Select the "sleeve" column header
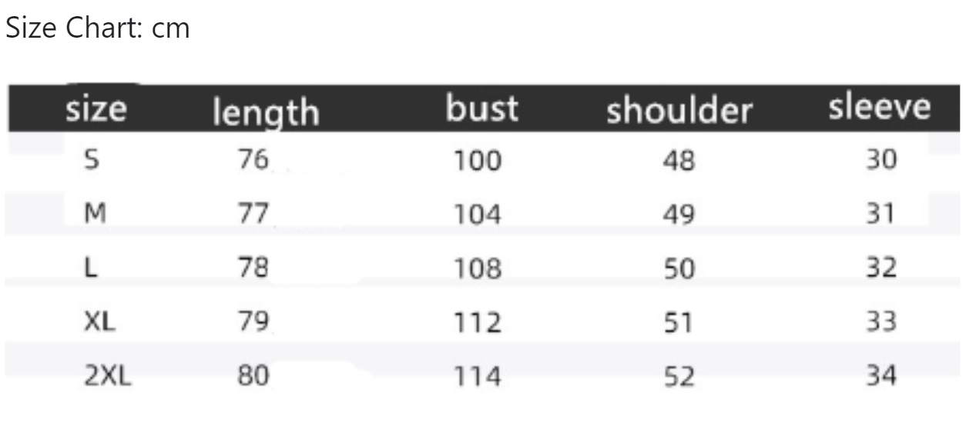The image size is (966, 426). point(879,108)
